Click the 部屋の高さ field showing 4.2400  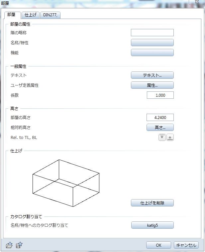tap(160, 117)
